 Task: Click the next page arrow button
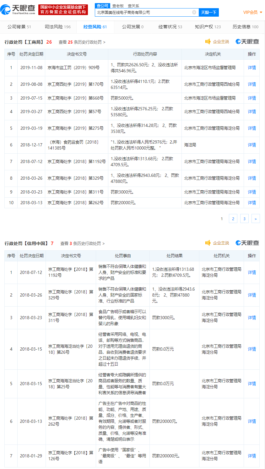[x=256, y=219]
